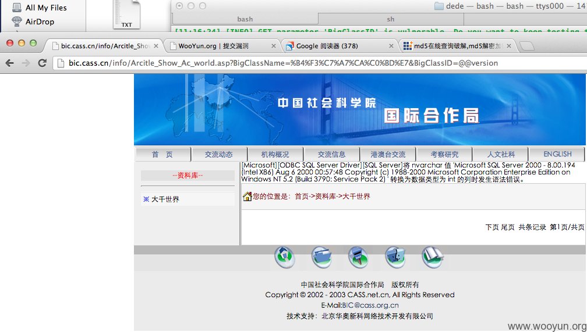The height and width of the screenshot is (332, 587).
Task: Click the blue folder icon in footer
Action: (321, 257)
